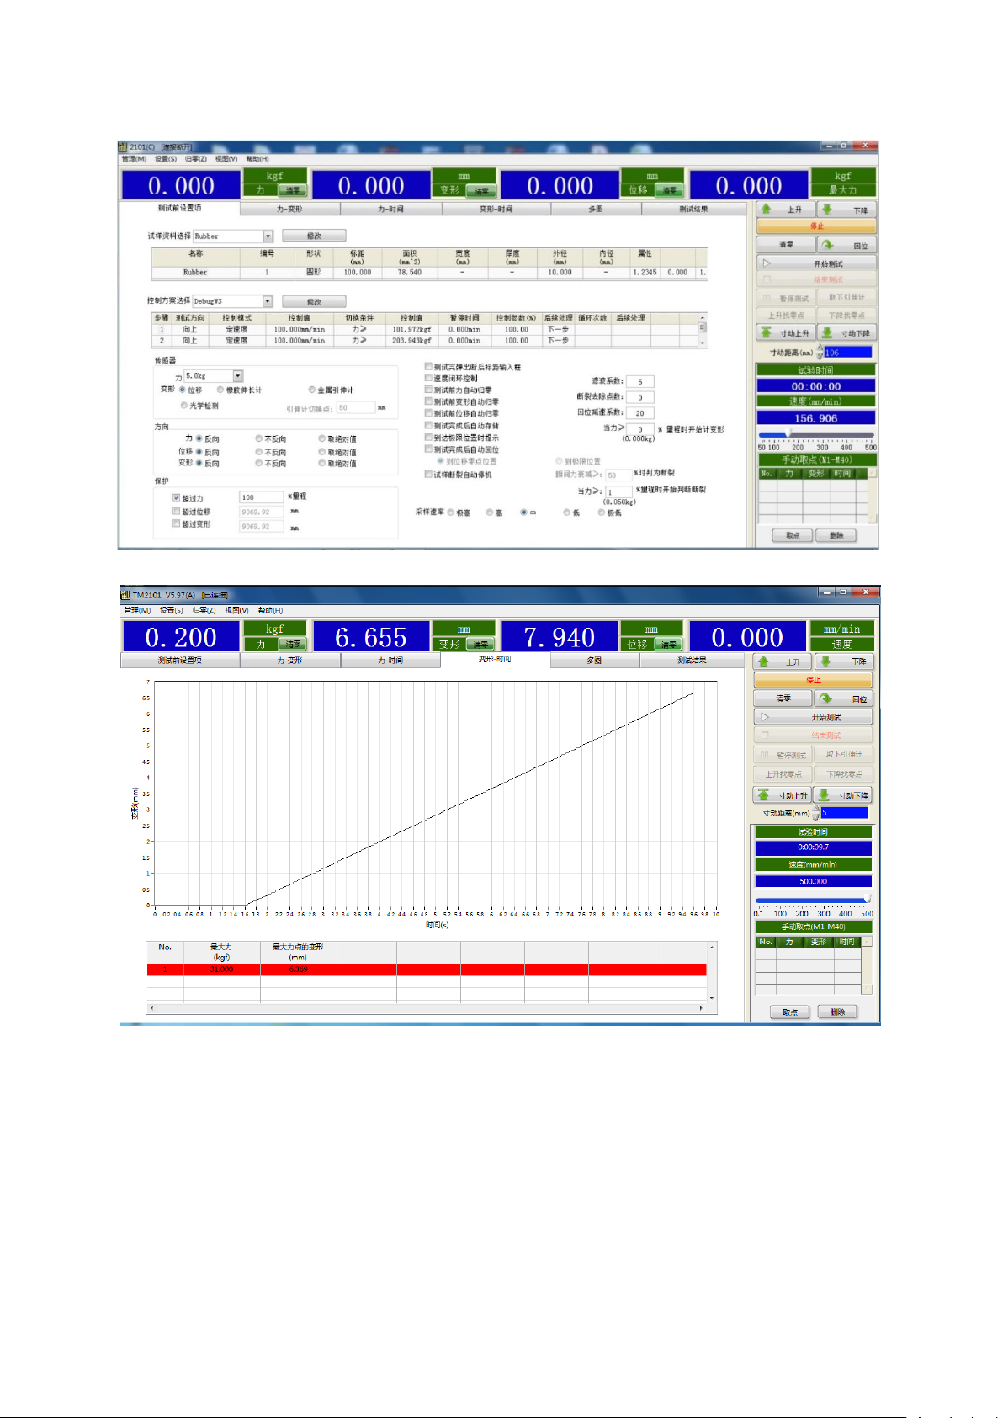Start the test with 开始测试 in the TM2101 V5.97(A) window
The height and width of the screenshot is (1418, 1003).
(x=814, y=717)
